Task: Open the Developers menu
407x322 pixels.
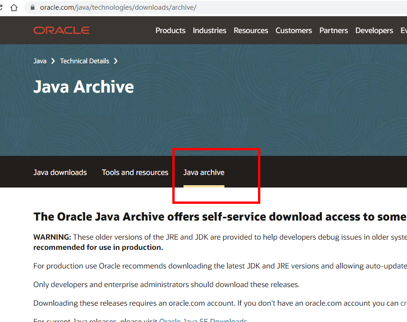Action: click(x=374, y=30)
